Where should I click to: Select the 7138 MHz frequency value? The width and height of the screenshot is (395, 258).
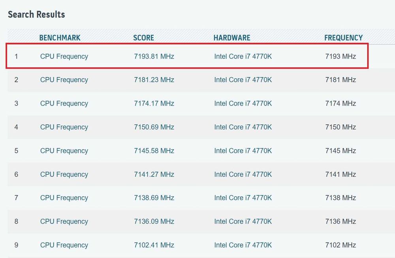coord(340,198)
